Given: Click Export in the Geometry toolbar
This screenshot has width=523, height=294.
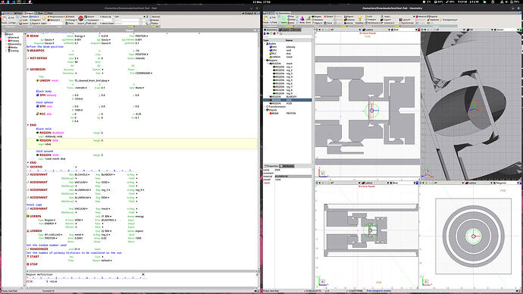Looking at the screenshot, I should click(x=349, y=17).
